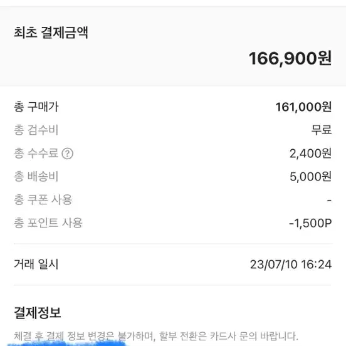Screen dimensions: 346x346
Task: Click the 166,900원 total payment amount
Action: pos(290,58)
